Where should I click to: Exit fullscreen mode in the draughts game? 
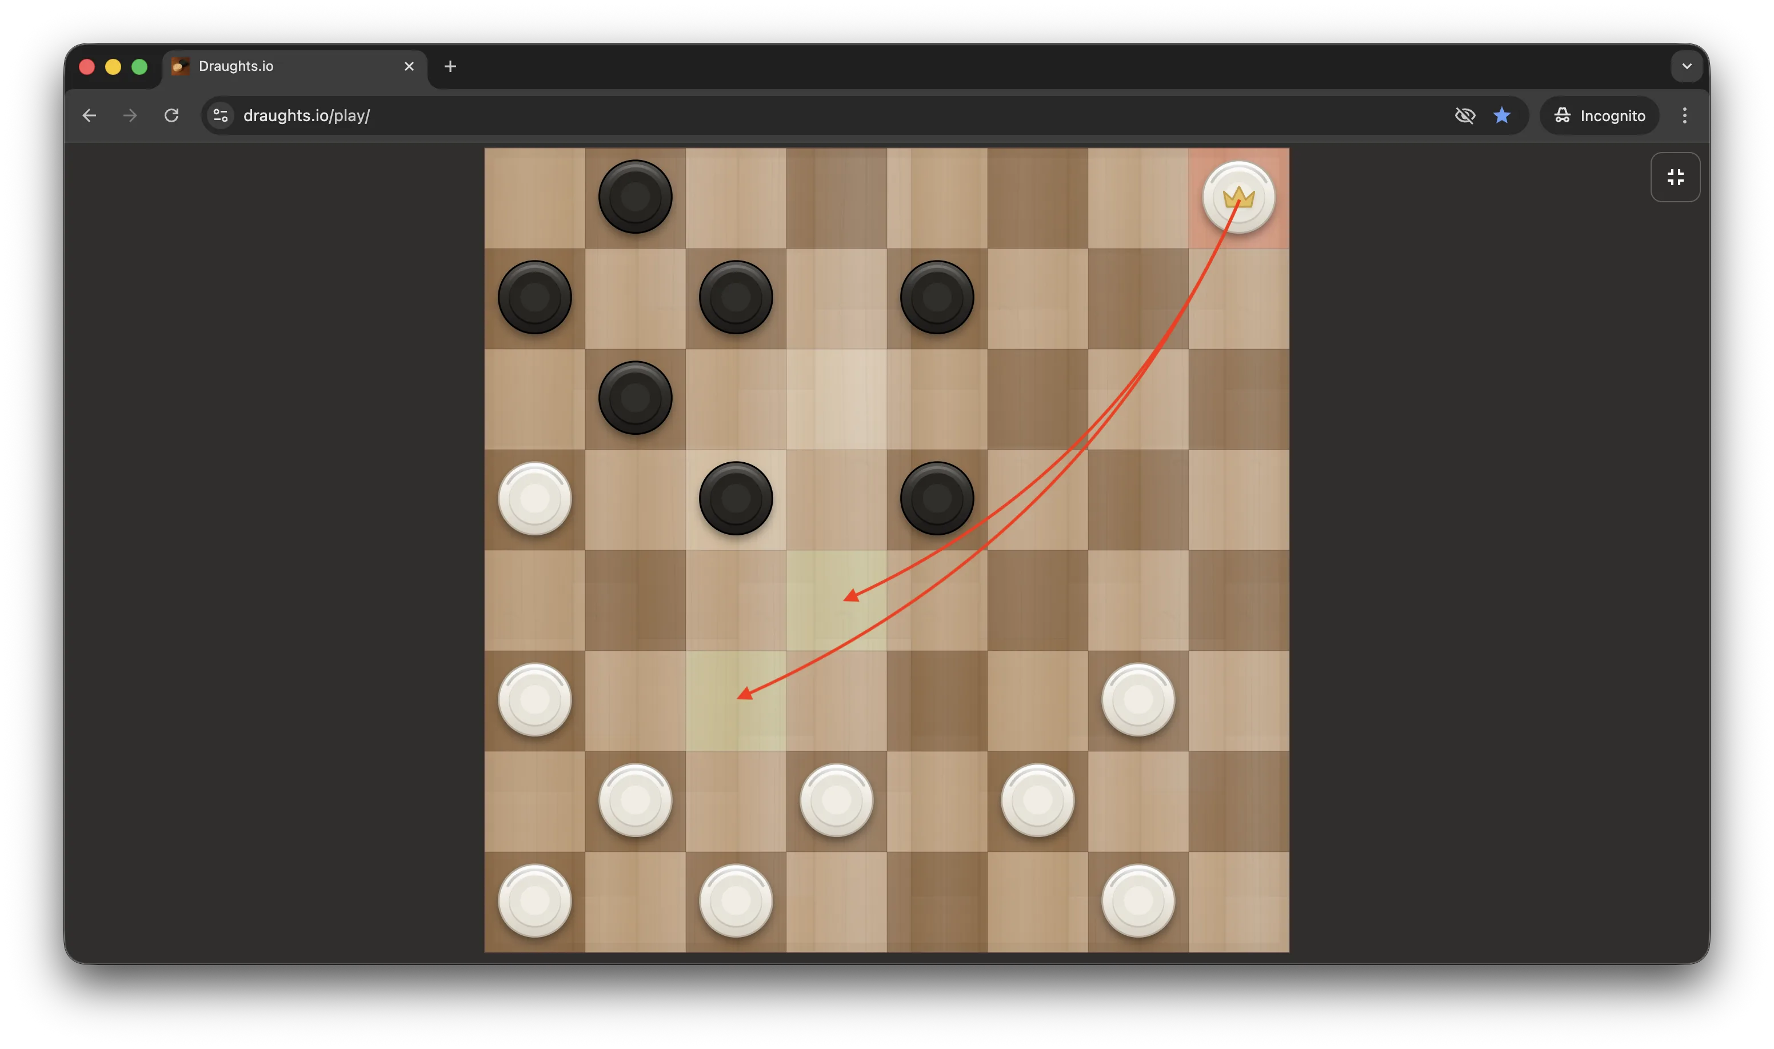coord(1675,177)
